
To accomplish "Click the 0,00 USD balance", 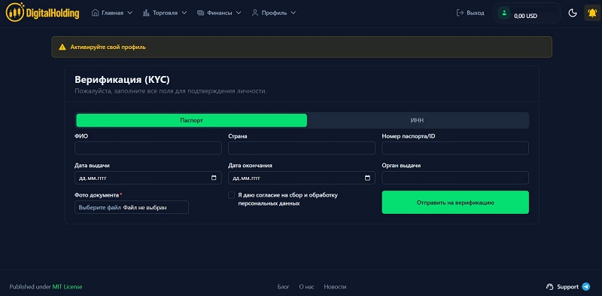I will coord(525,16).
